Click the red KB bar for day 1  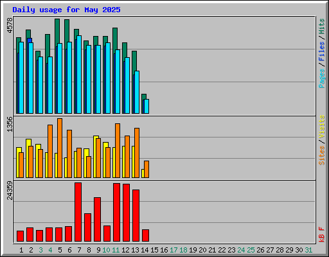[x=20, y=236]
